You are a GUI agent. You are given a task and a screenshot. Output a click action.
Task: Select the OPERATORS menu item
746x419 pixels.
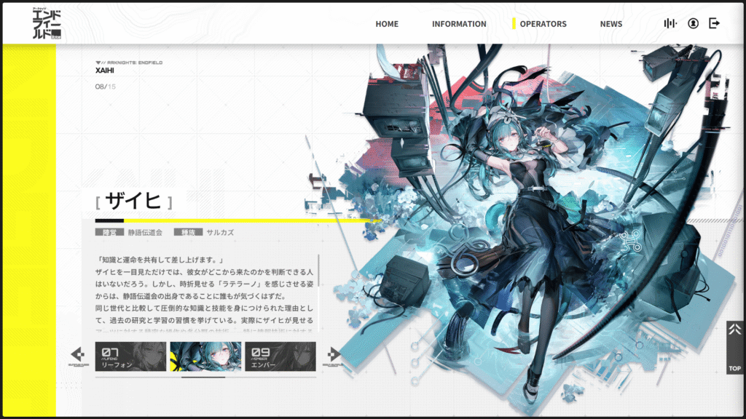(543, 24)
